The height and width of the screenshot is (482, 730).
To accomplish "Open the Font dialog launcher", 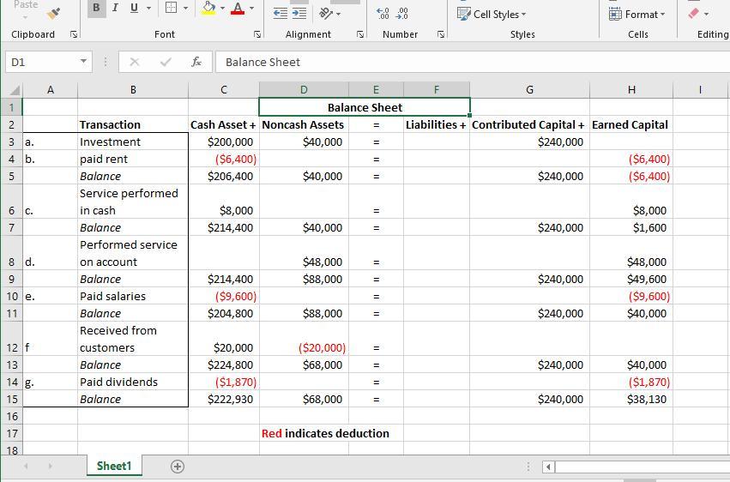I will (x=257, y=34).
